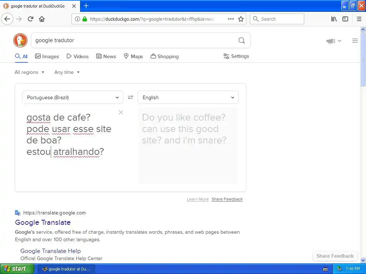Click the translation source text area
Screen dimensions: 366x274
point(73,147)
